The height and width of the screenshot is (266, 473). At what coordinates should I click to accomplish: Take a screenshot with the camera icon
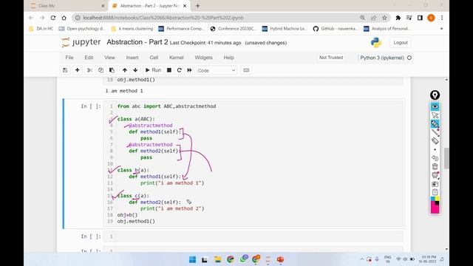(x=435, y=184)
